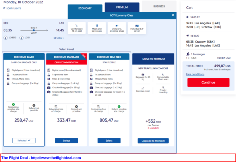The width and height of the screenshot is (236, 162).
Task: Click Economy Saver carry-on baggage icon
Action: point(8,83)
